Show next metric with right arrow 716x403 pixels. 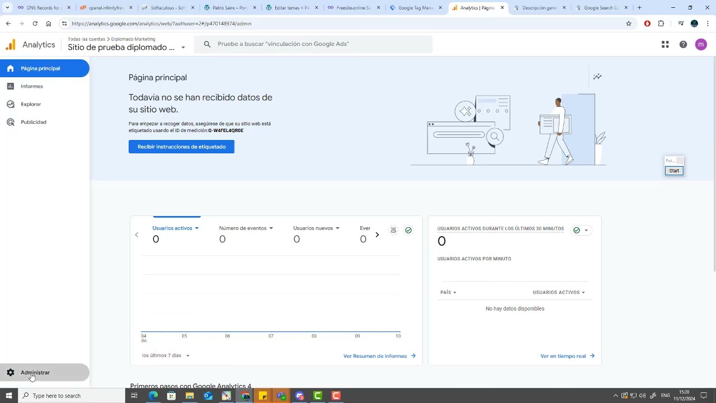(x=377, y=235)
